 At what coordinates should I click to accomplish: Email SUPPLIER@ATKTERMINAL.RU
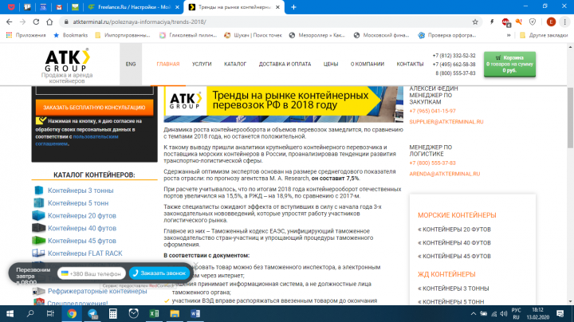pos(446,122)
